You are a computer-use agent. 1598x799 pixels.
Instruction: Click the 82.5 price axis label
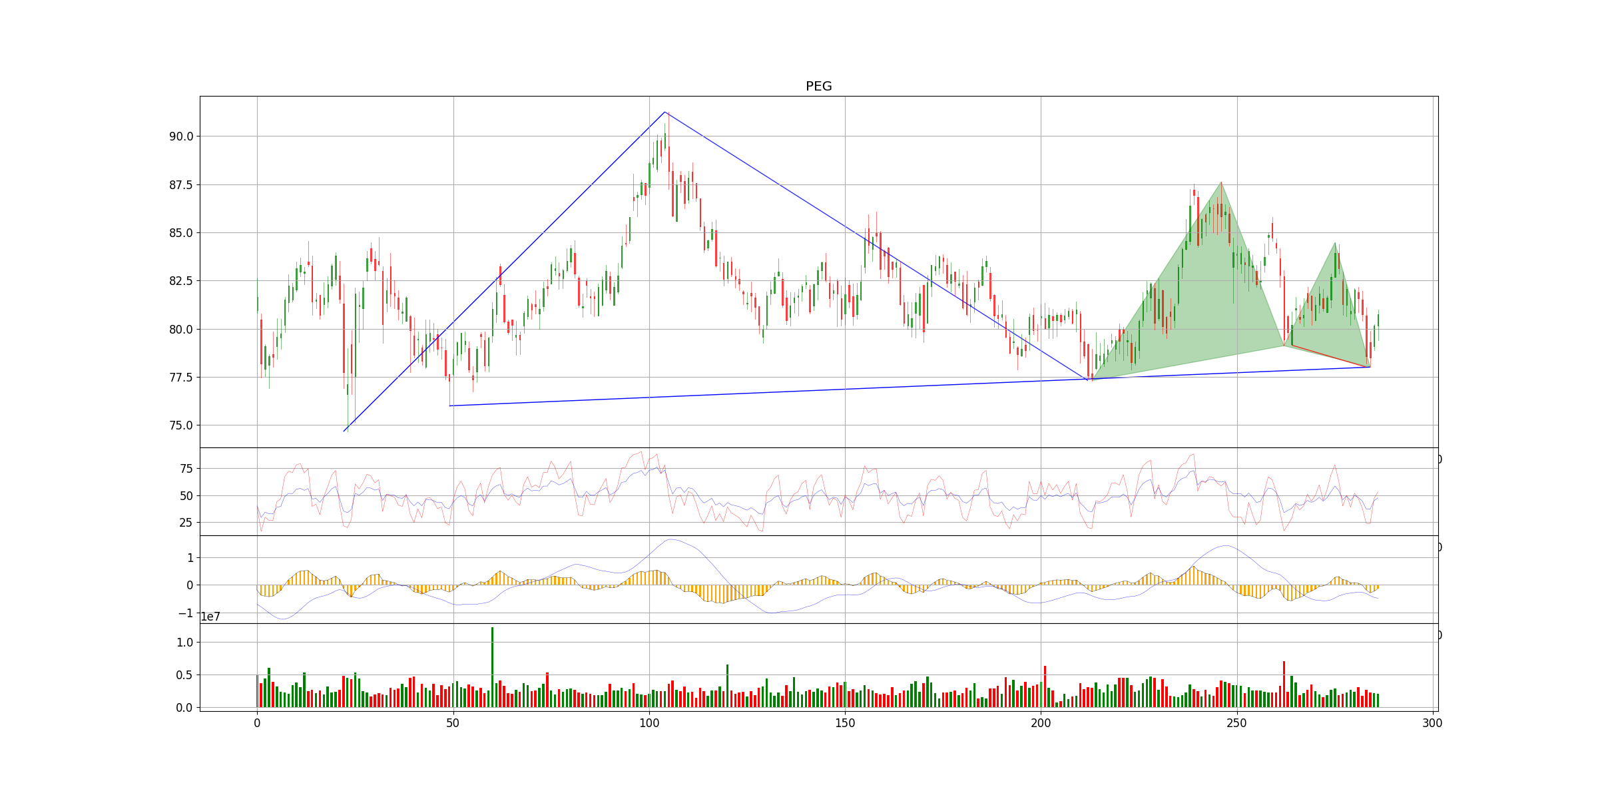point(180,281)
